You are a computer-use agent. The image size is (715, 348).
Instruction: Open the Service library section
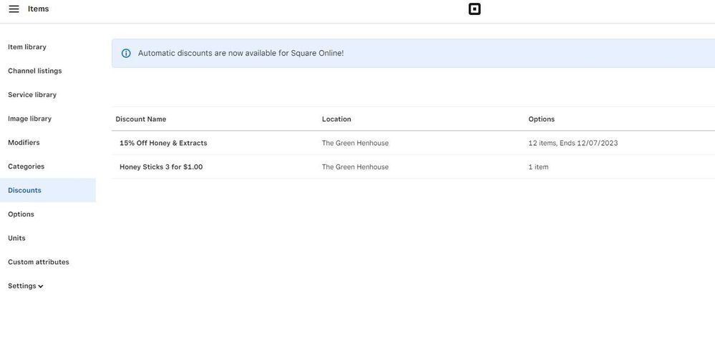pos(32,95)
